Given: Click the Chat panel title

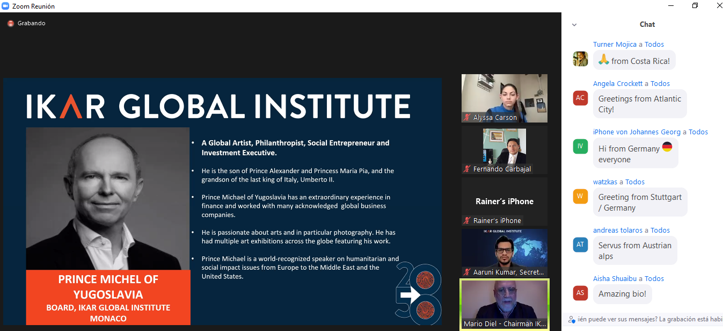Looking at the screenshot, I should 647,24.
